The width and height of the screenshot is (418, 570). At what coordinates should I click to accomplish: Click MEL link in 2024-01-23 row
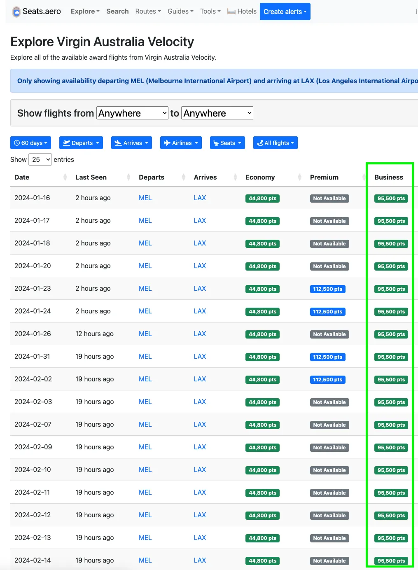click(145, 289)
